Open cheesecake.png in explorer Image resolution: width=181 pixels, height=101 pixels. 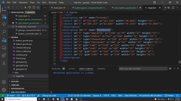pyautogui.click(x=23, y=47)
